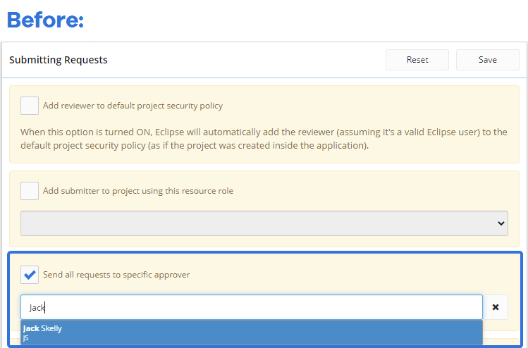
Task: Click the approver search field containing Jack
Action: (x=251, y=307)
